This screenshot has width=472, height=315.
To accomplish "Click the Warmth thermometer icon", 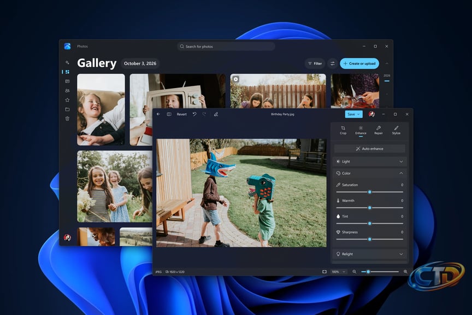I will pyautogui.click(x=338, y=201).
